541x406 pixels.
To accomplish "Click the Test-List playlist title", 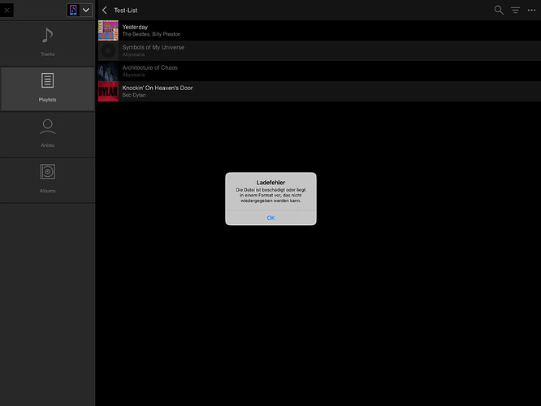I will click(x=126, y=10).
